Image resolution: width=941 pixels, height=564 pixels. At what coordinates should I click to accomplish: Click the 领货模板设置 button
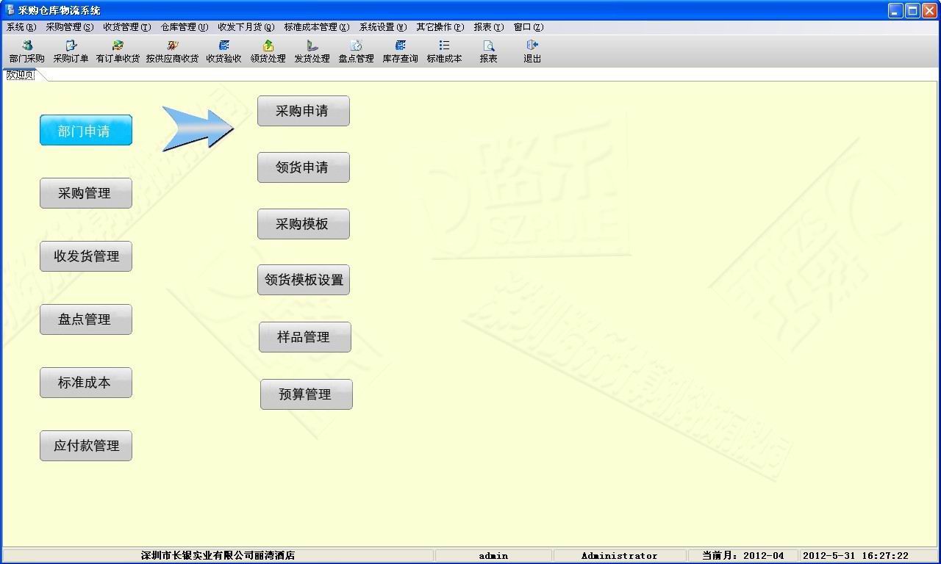coord(303,280)
